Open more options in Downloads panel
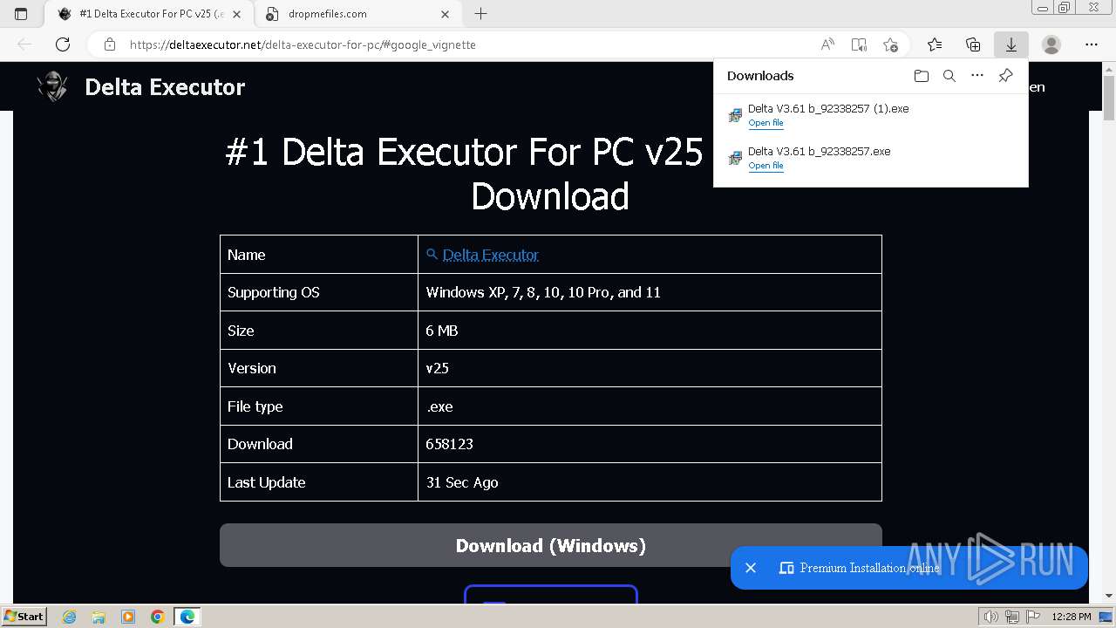This screenshot has width=1116, height=628. 977,76
